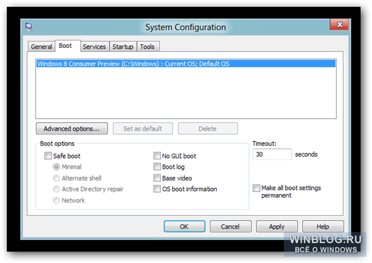The height and width of the screenshot is (263, 372).
Task: Enable the Safe boot checkbox
Action: (x=48, y=156)
